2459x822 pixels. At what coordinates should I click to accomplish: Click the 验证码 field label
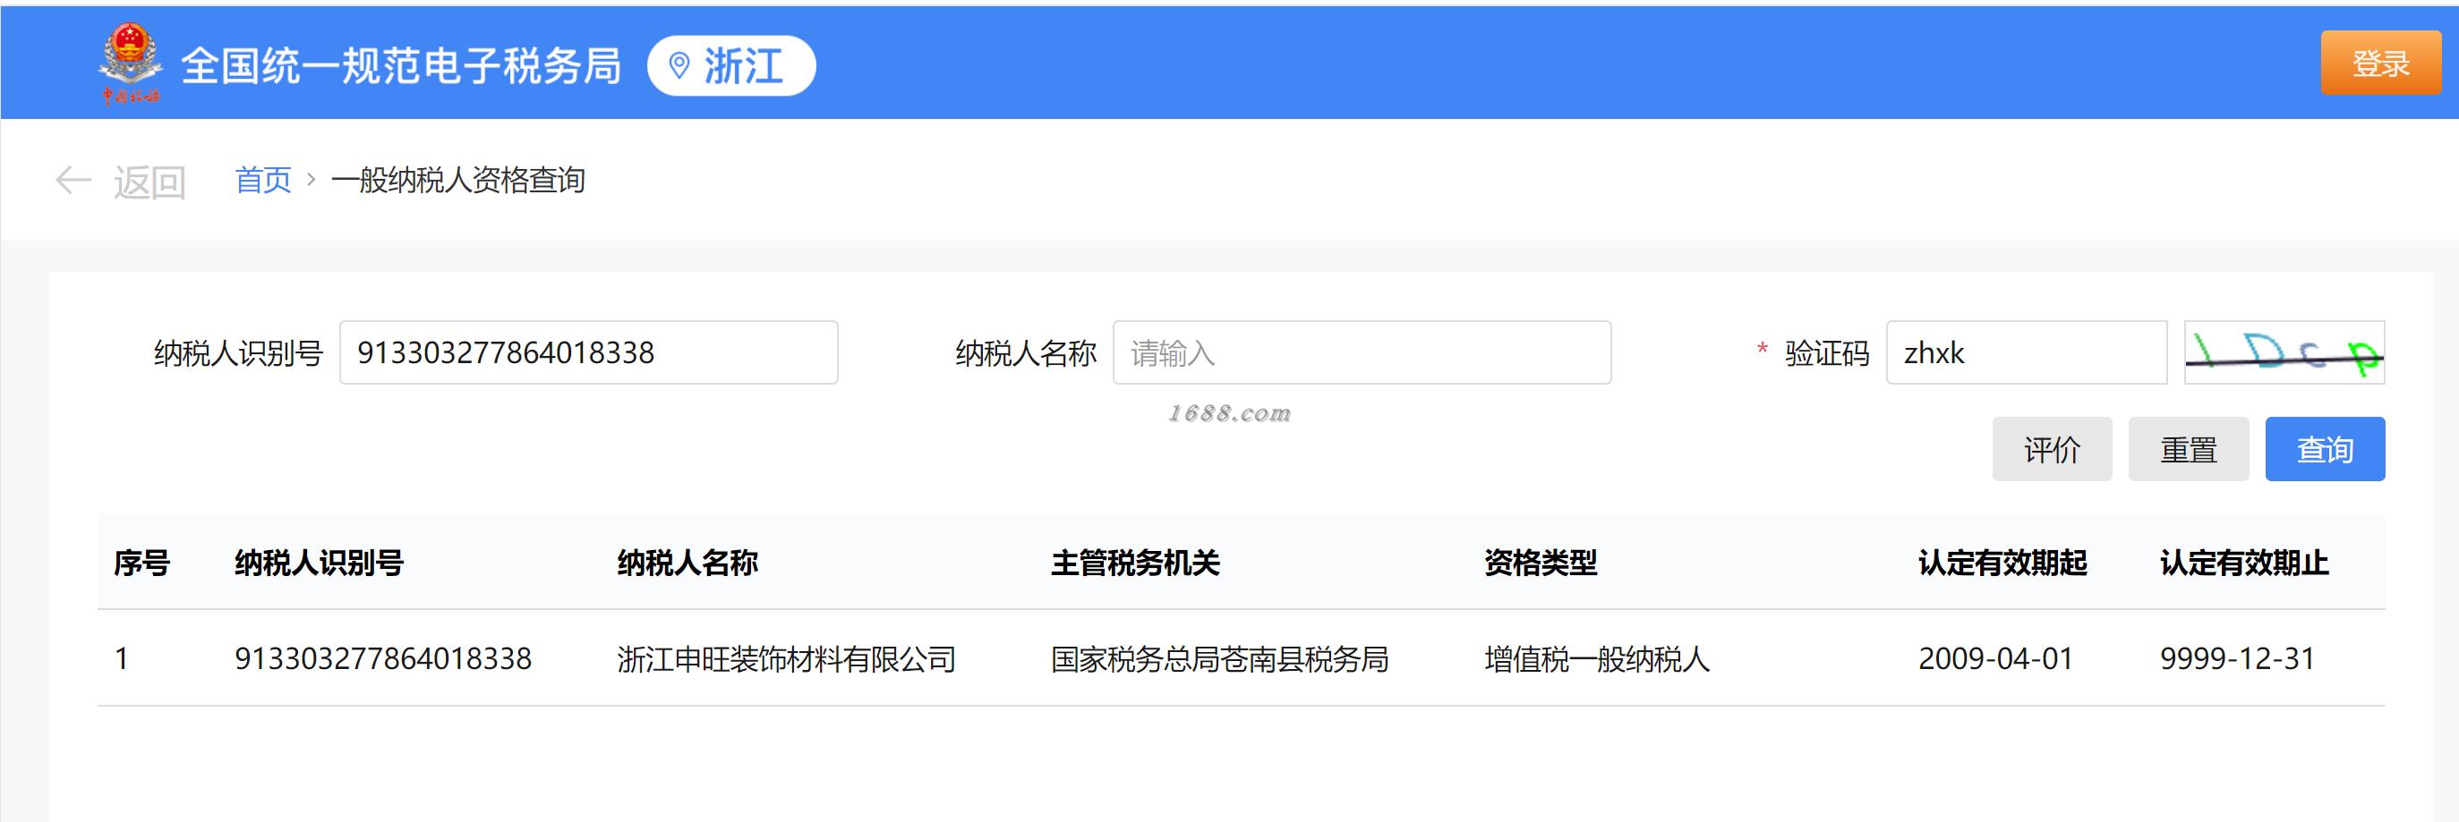pos(1827,352)
